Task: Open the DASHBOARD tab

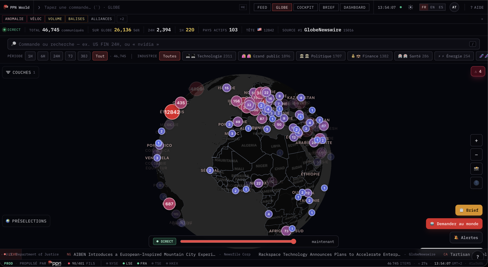Action: coord(354,7)
